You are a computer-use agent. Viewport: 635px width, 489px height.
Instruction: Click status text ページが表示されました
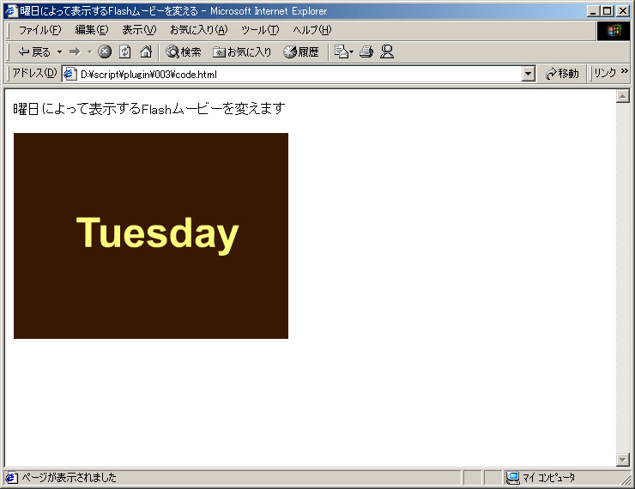pyautogui.click(x=69, y=478)
